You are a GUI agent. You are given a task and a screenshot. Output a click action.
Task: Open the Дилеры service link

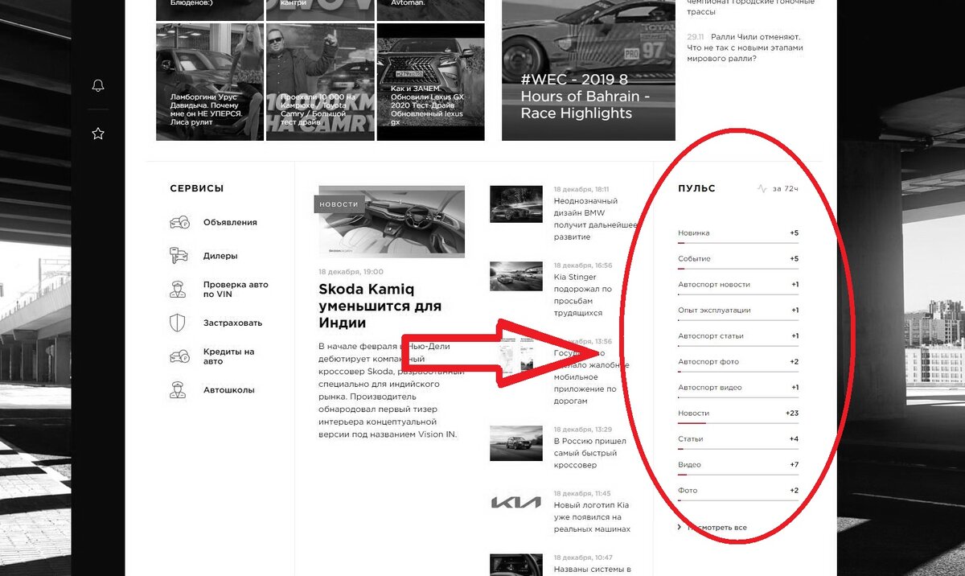220,257
